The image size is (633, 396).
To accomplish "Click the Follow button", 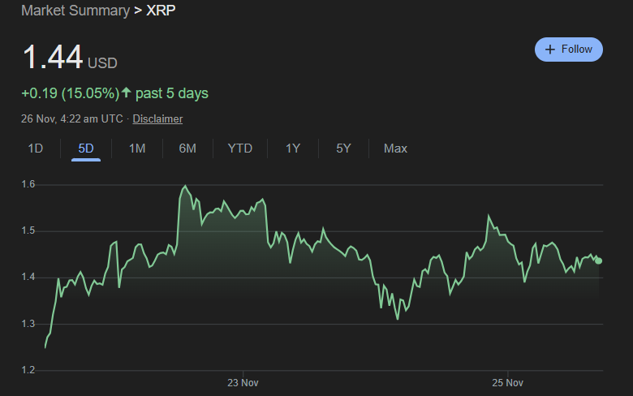I will click(568, 49).
